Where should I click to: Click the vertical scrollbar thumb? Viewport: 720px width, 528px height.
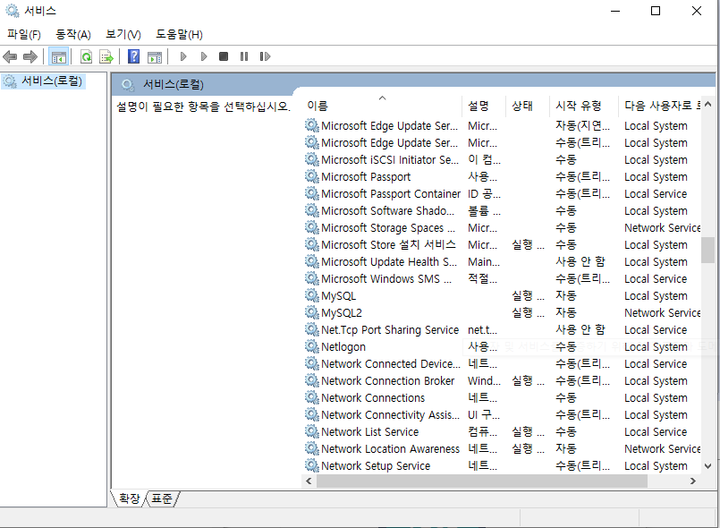707,250
